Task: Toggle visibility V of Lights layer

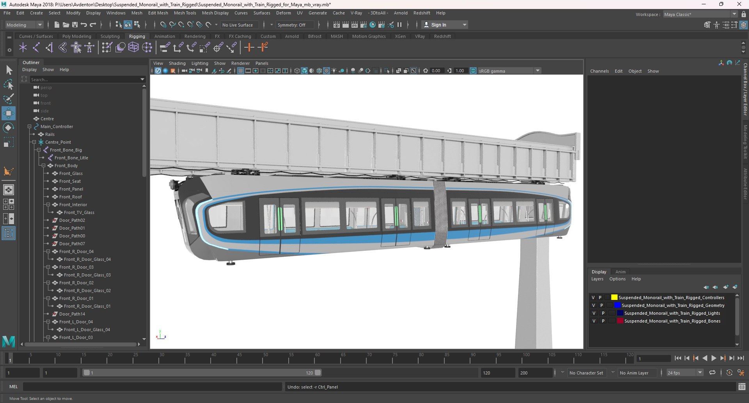Action: (x=594, y=313)
